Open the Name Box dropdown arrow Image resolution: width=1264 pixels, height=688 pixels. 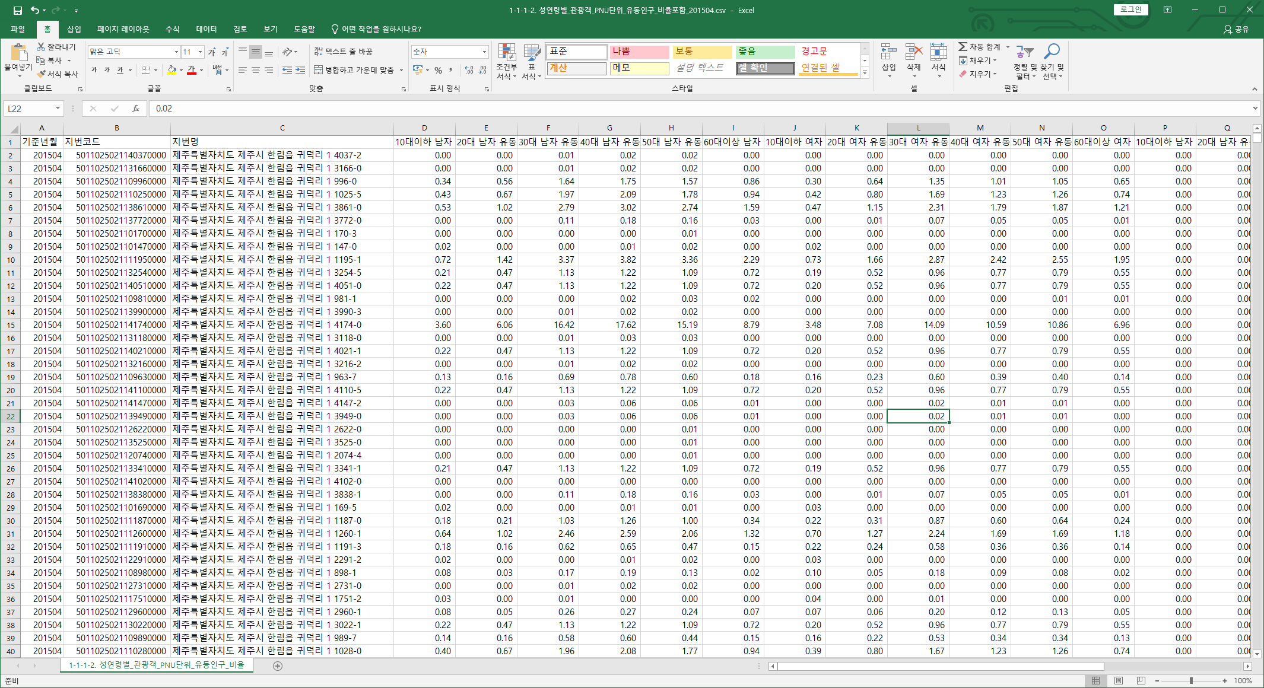coord(58,109)
